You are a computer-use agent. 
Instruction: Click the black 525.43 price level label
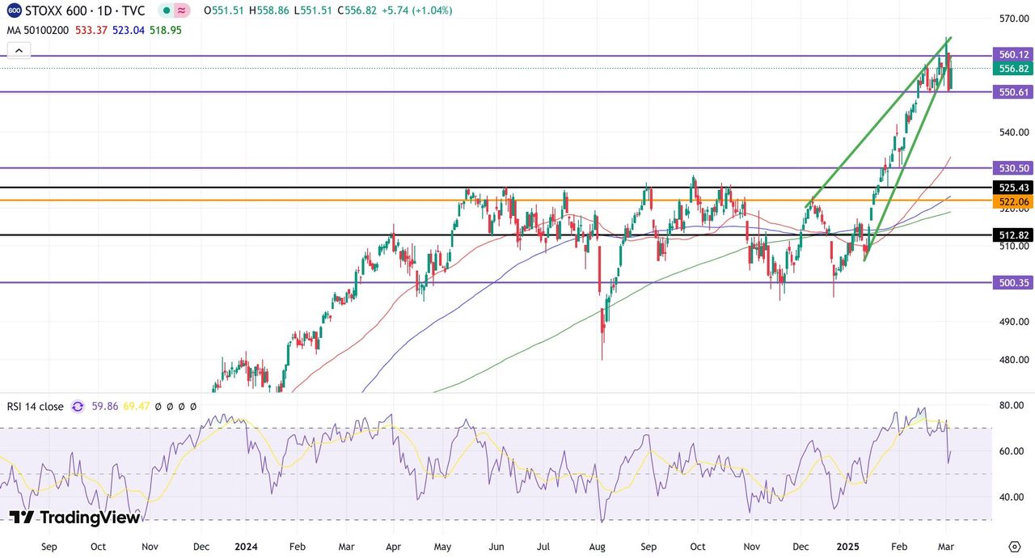click(1013, 188)
